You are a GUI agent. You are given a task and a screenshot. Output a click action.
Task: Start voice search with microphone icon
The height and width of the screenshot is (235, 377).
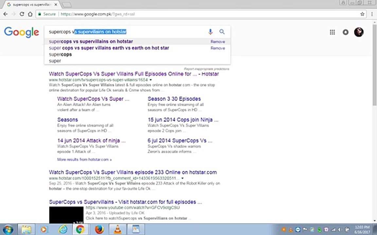pyautogui.click(x=210, y=32)
